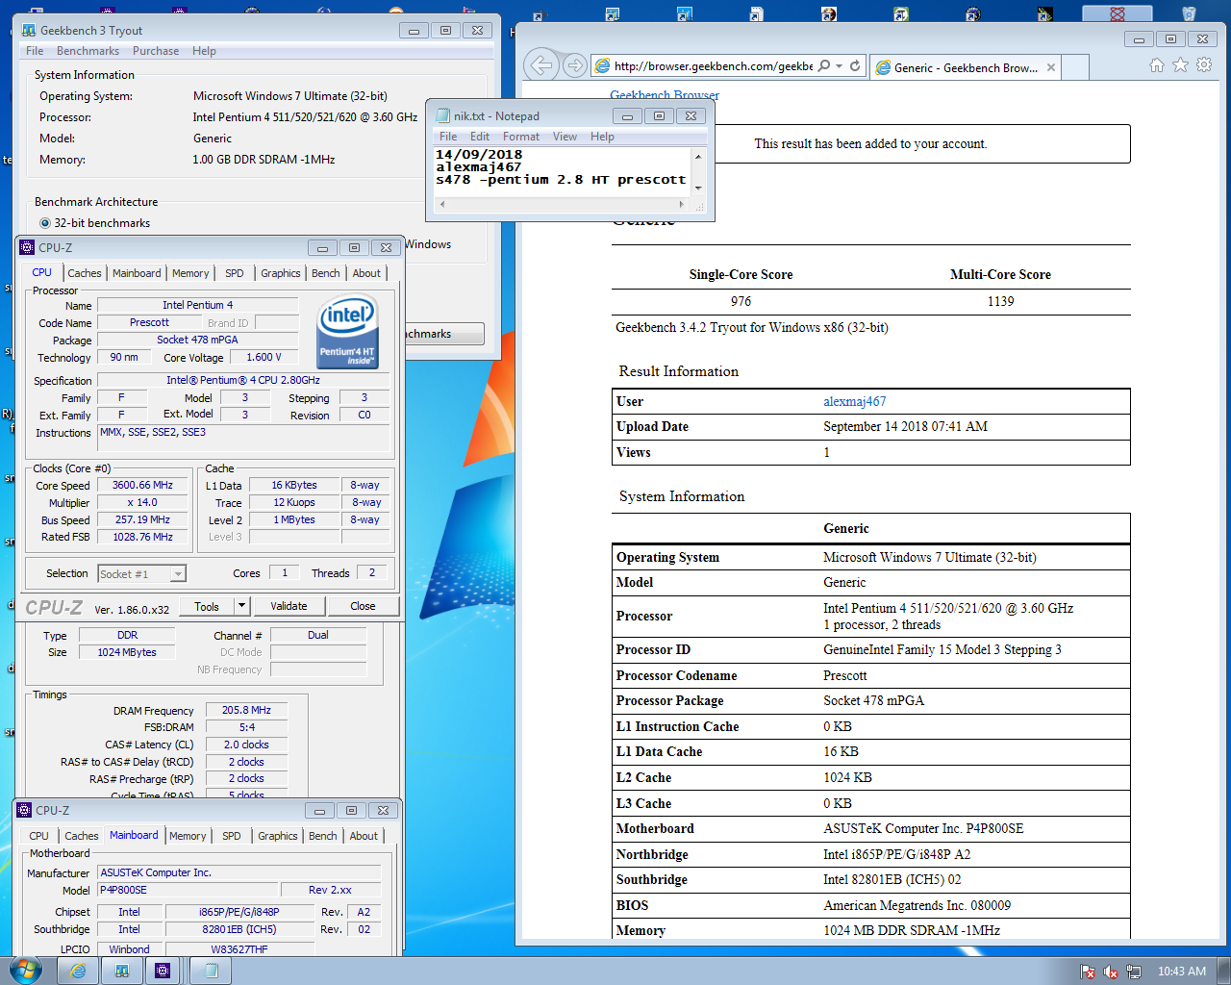Click the Rated FSB value 1028.76 MHz
1231x985 pixels.
coord(142,537)
